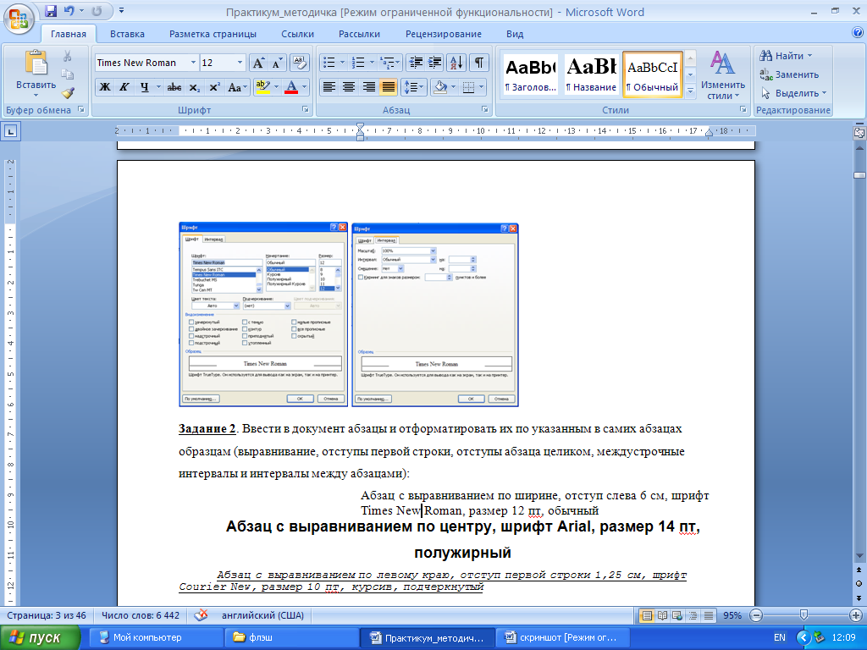
Task: Open multilevel list menu
Action: pos(389,63)
